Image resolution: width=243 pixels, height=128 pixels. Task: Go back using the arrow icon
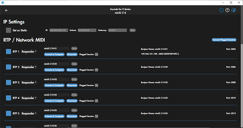coord(6,10)
